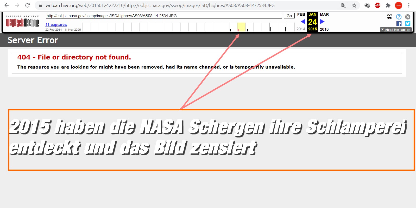416x208 pixels.
Task: Click the Wayback Machine logo
Action: 22,22
